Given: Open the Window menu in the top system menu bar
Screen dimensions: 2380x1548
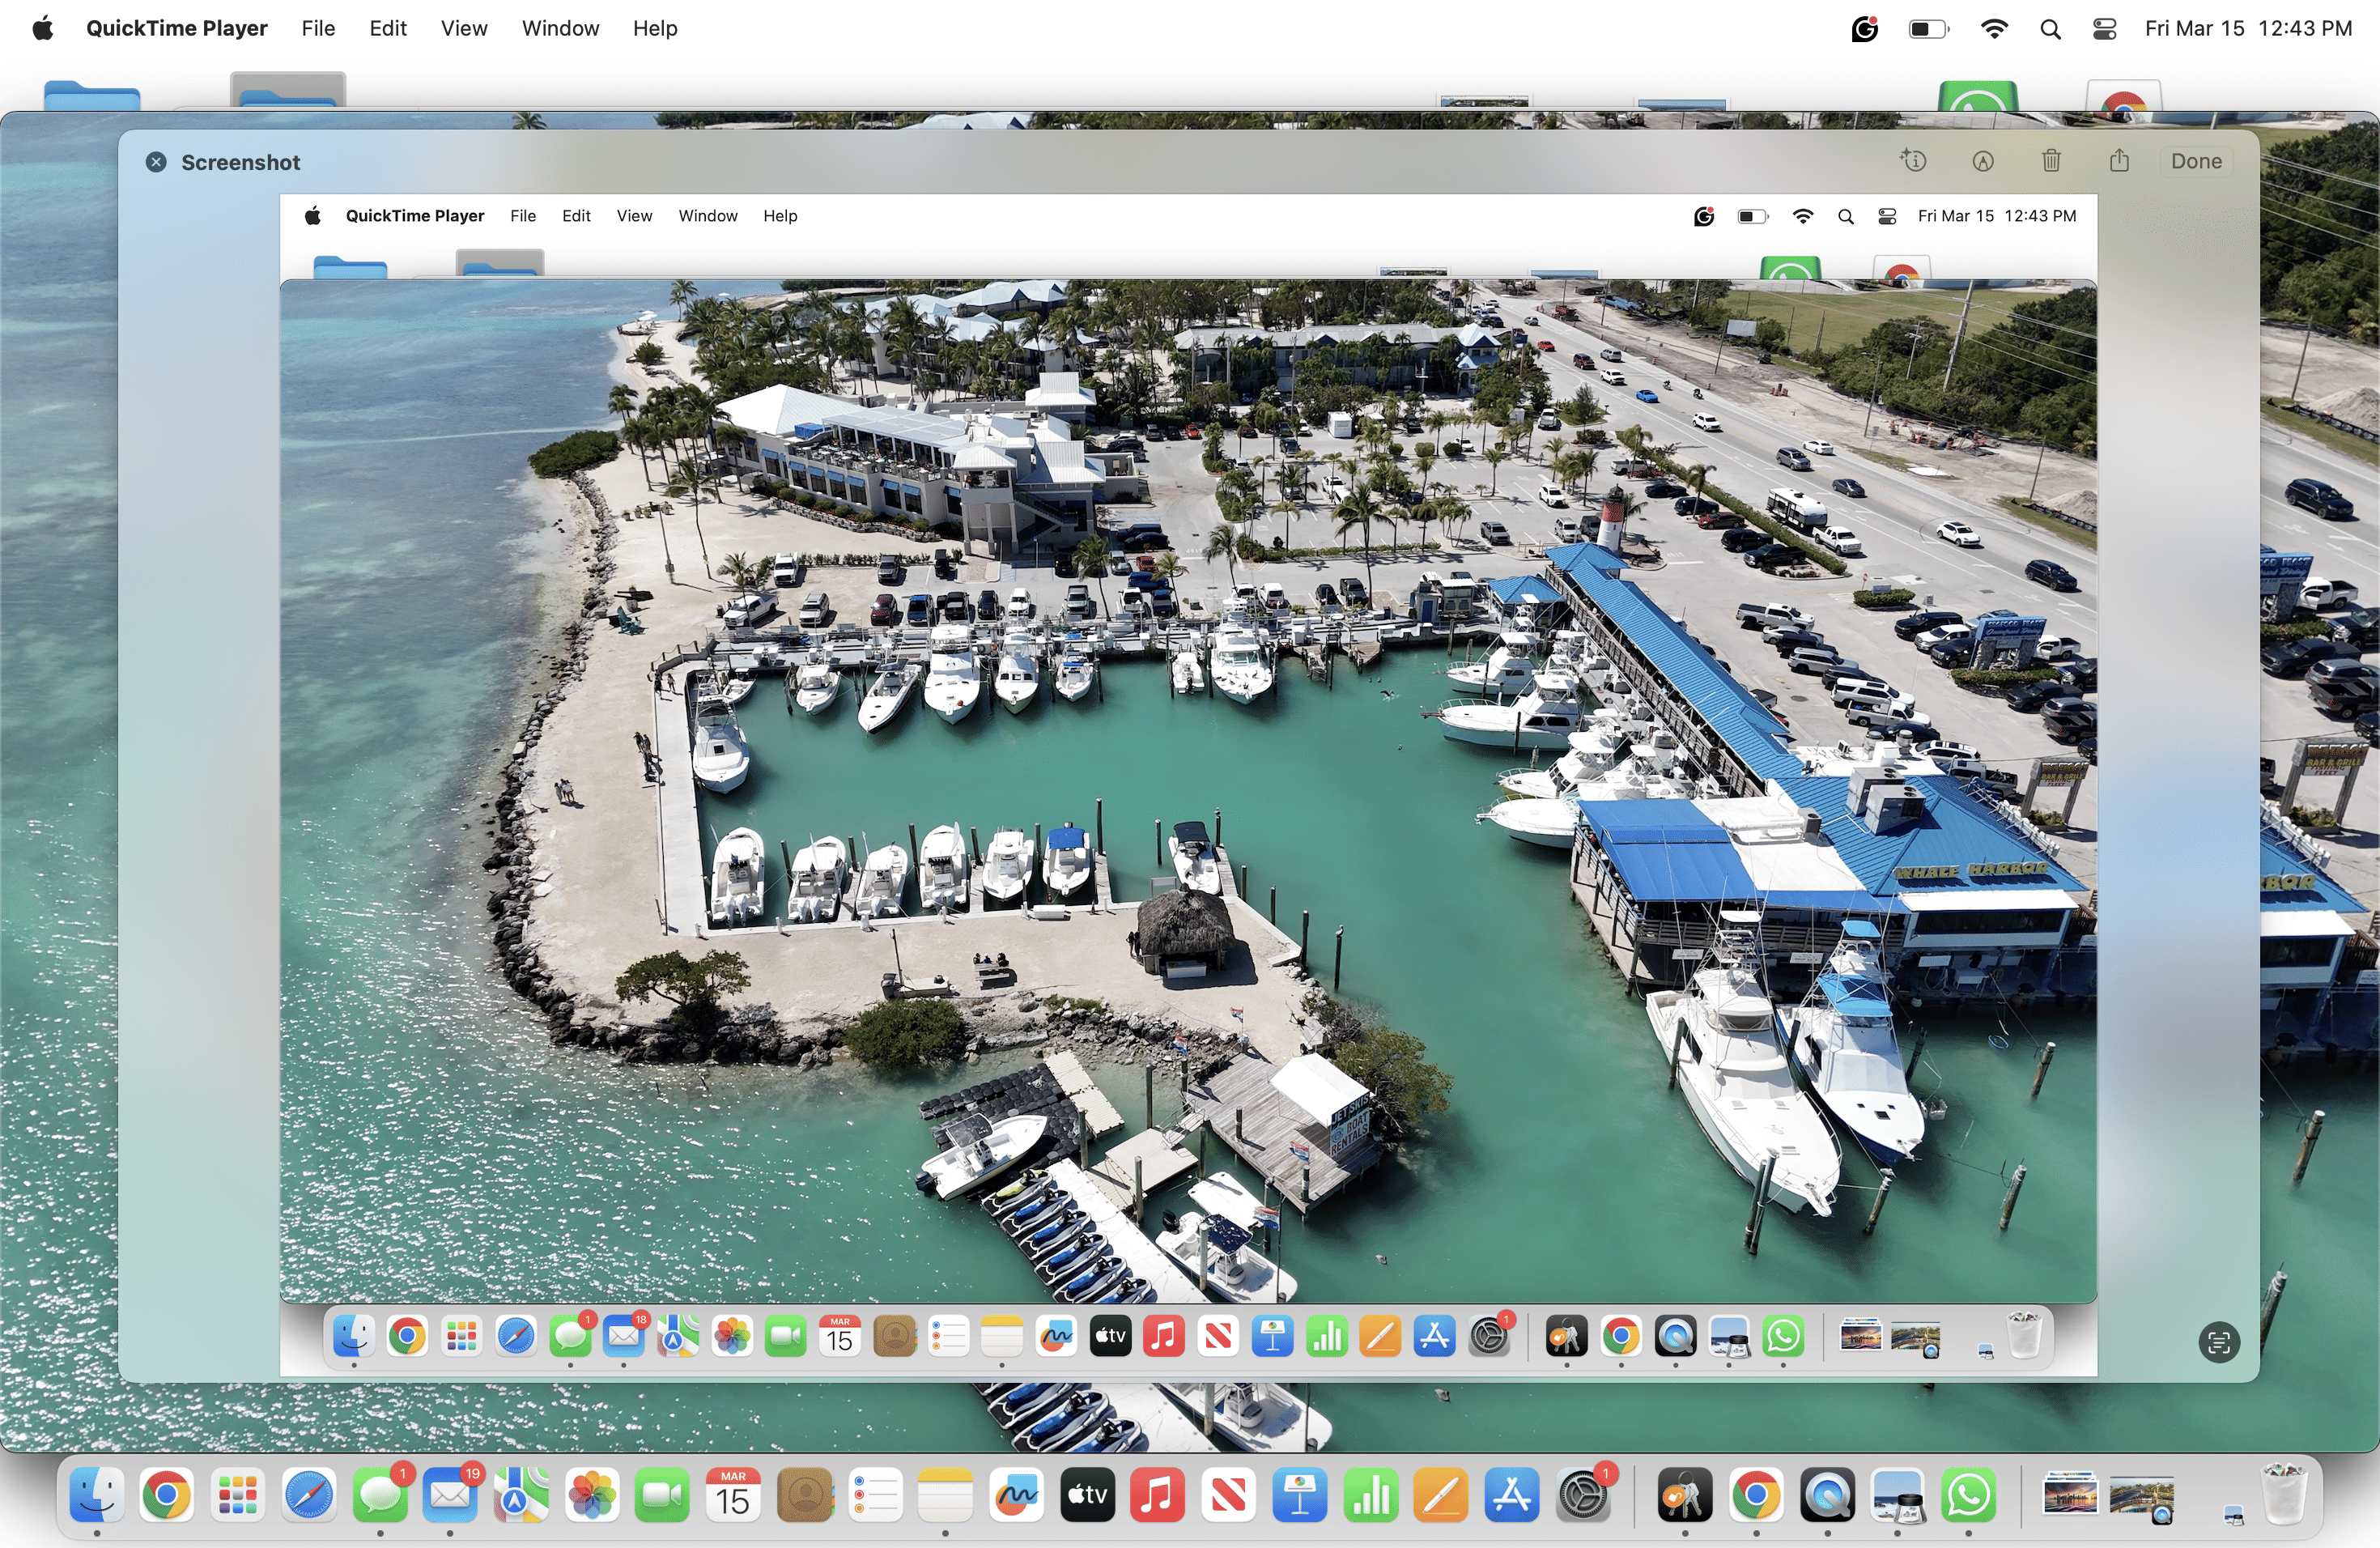Looking at the screenshot, I should coord(560,28).
